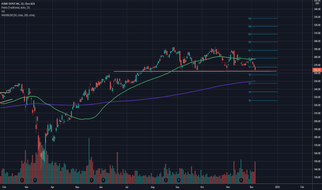Click the 130.00 price axis label

pos(317,177)
